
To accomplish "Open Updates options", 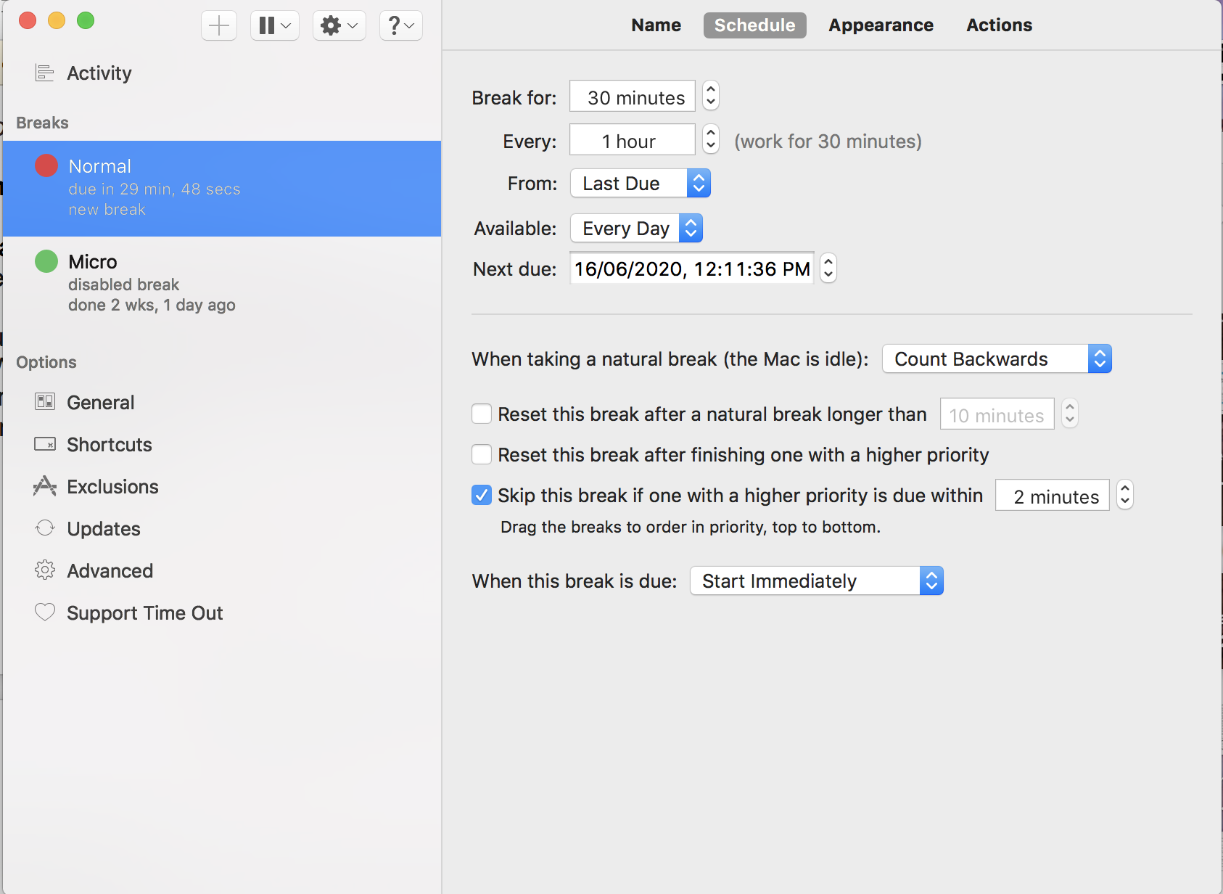I will point(104,529).
